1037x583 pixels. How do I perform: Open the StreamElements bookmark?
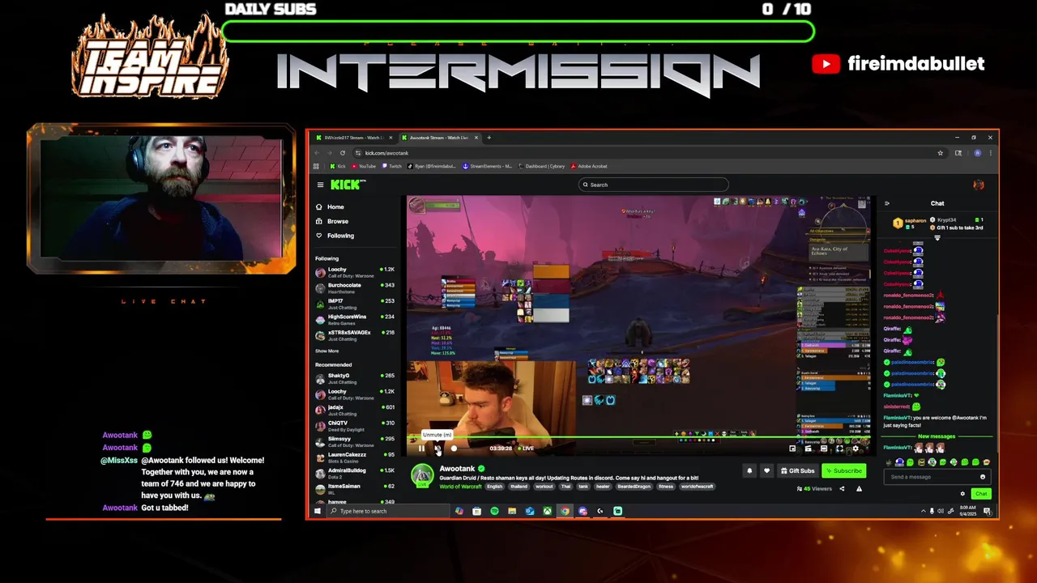coord(487,166)
